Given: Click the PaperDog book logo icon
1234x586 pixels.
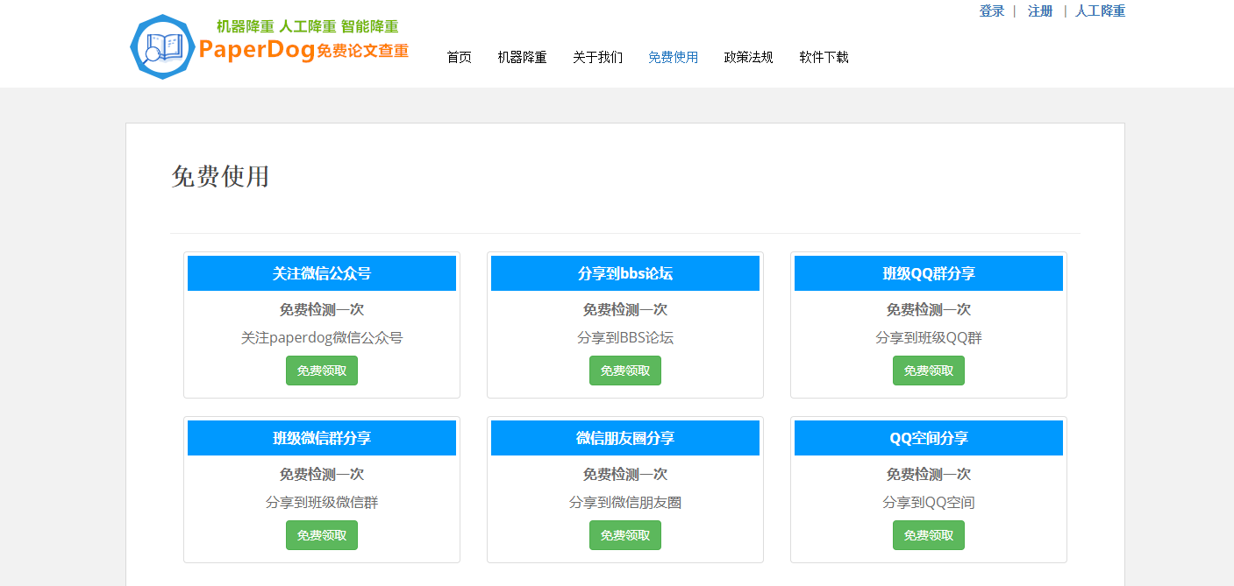Looking at the screenshot, I should 164,46.
